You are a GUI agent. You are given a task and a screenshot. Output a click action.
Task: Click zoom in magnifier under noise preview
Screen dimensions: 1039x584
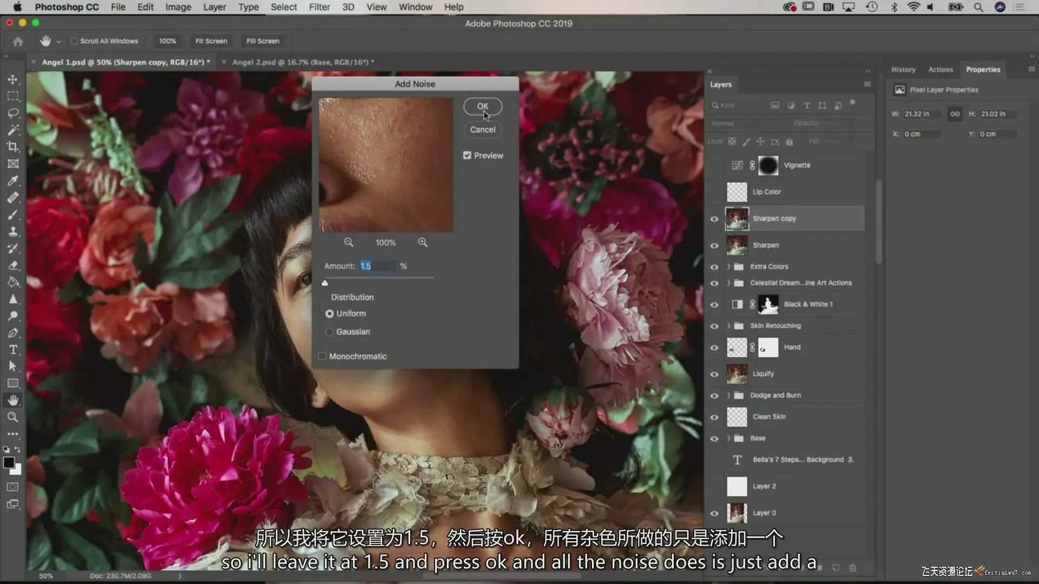423,242
